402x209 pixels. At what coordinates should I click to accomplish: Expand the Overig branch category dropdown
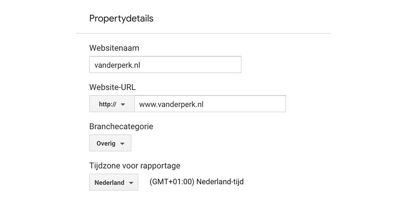point(110,143)
